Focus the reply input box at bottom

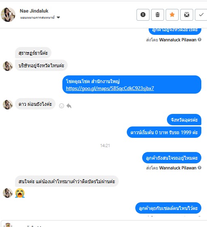[x=104, y=224]
